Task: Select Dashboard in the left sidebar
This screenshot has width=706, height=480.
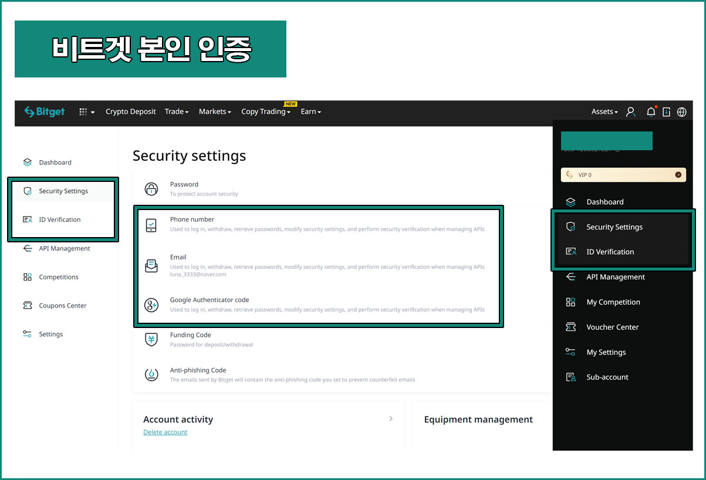Action: (55, 163)
